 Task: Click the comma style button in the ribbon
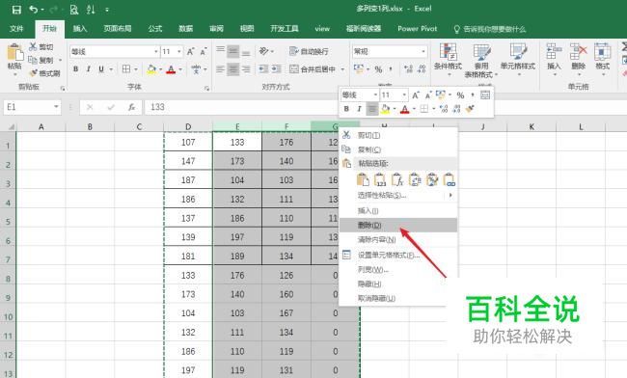pos(391,69)
